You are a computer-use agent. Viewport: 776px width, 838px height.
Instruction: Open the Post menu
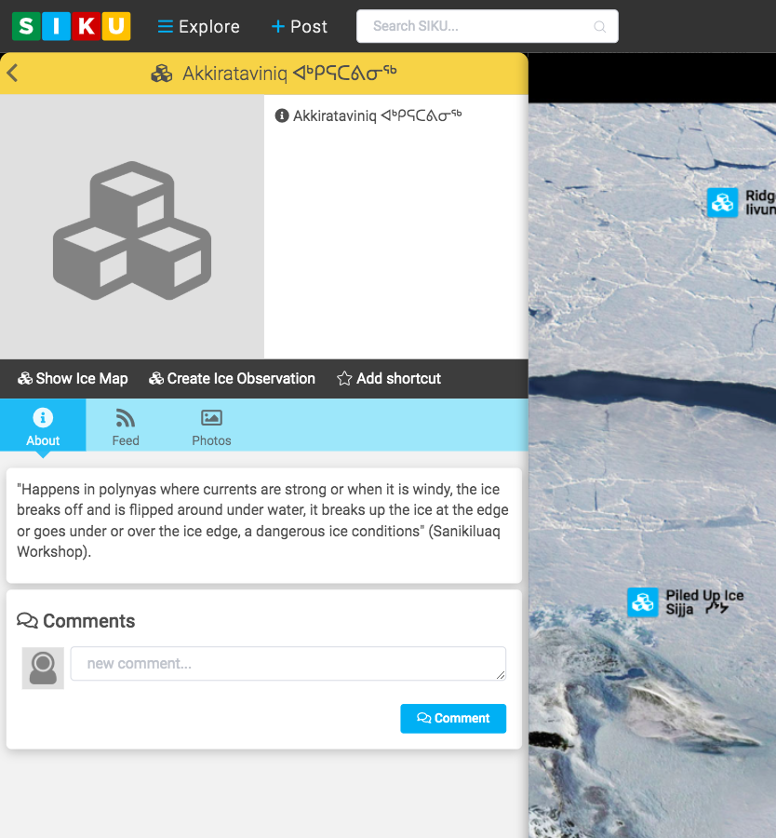tap(299, 27)
